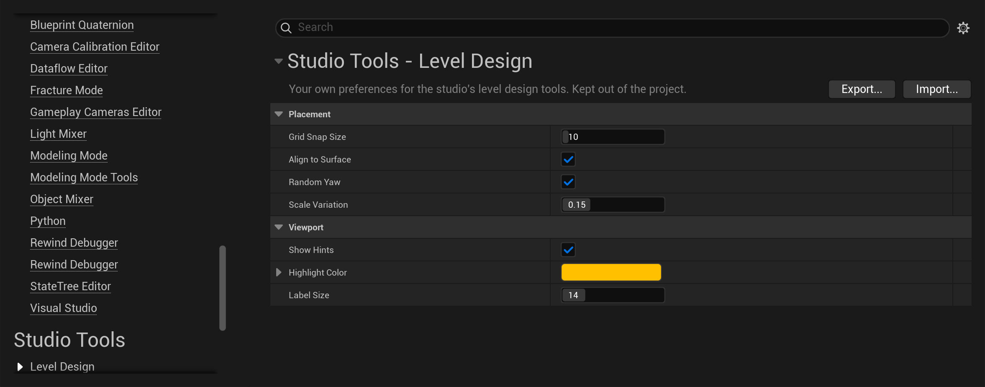Screen dimensions: 985x387
Task: Uncheck Align to Surface
Action: click(x=568, y=159)
